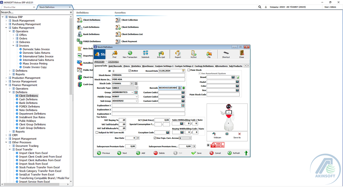Image resolution: width=343 pixels, height=187 pixels.
Task: Click into the Explanation 2 field
Action: [149, 110]
